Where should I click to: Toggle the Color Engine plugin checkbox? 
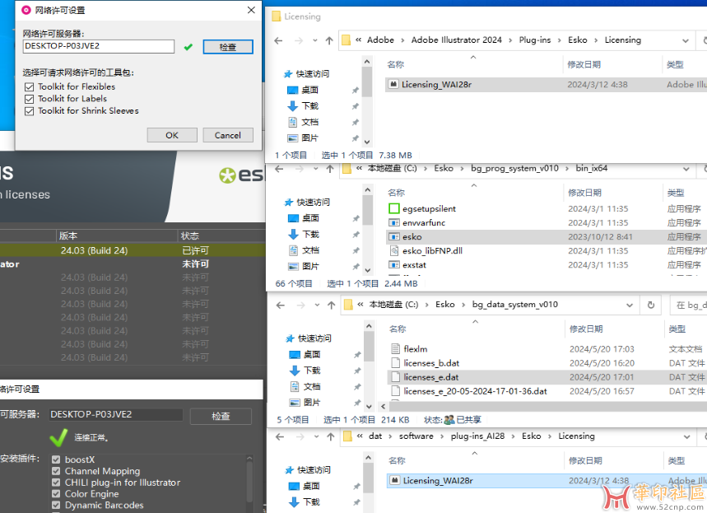56,493
